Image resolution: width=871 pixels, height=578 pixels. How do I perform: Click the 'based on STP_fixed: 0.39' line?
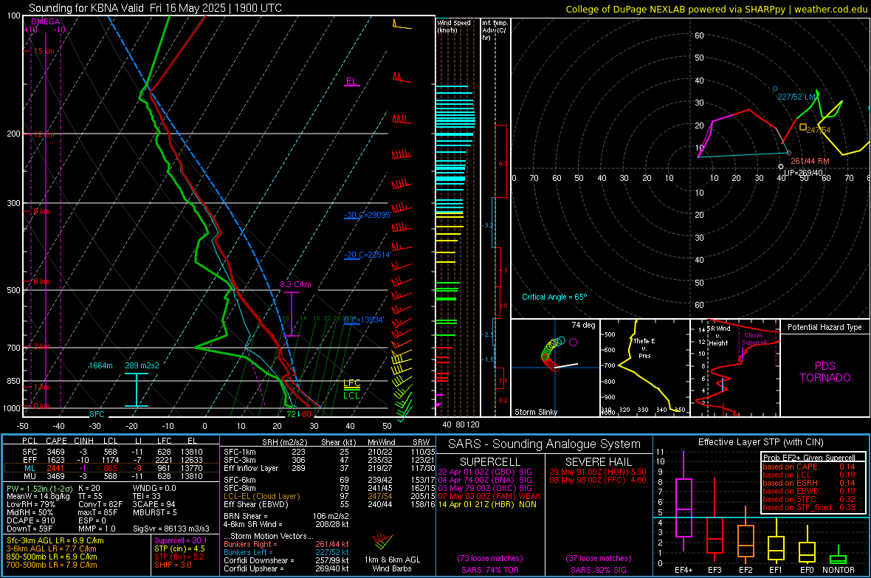tap(809, 507)
